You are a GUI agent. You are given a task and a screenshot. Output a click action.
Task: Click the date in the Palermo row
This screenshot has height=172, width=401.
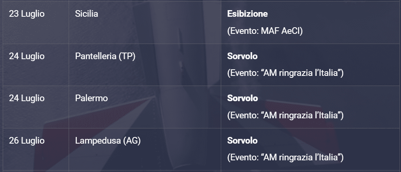click(x=27, y=98)
